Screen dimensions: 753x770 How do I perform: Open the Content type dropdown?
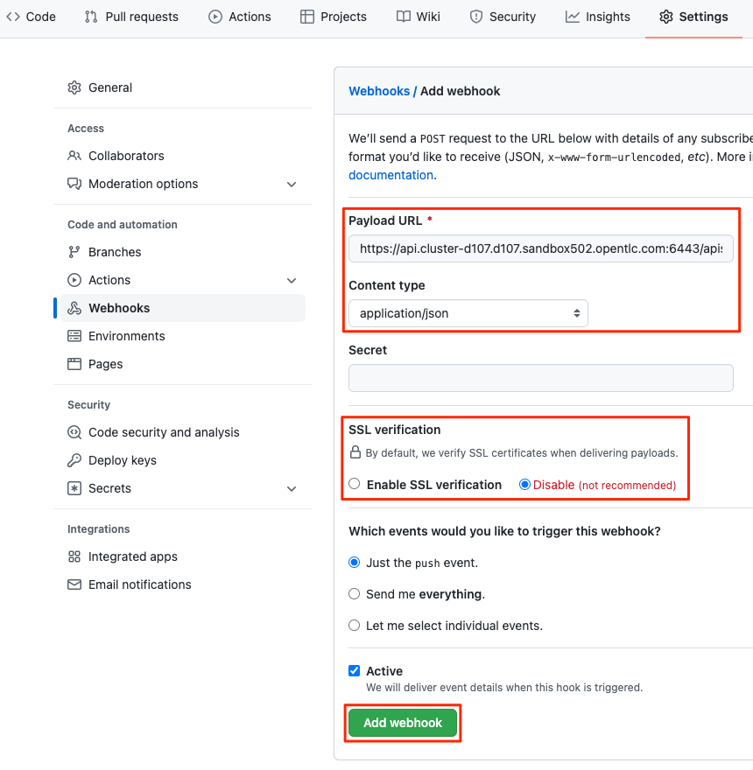tap(468, 313)
